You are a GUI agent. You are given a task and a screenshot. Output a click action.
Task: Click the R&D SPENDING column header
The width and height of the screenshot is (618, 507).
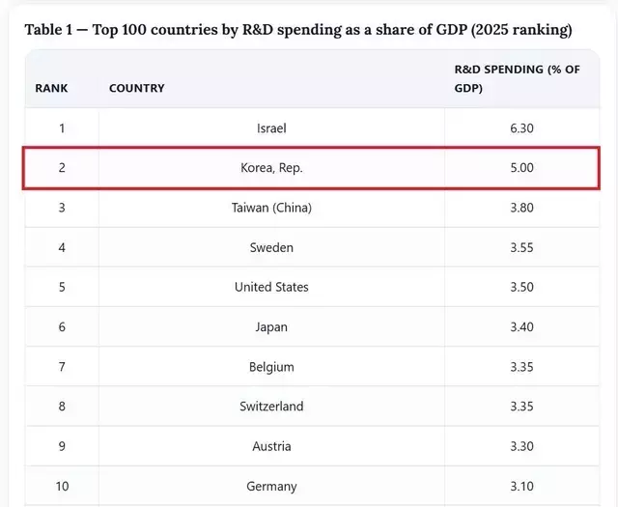click(518, 78)
